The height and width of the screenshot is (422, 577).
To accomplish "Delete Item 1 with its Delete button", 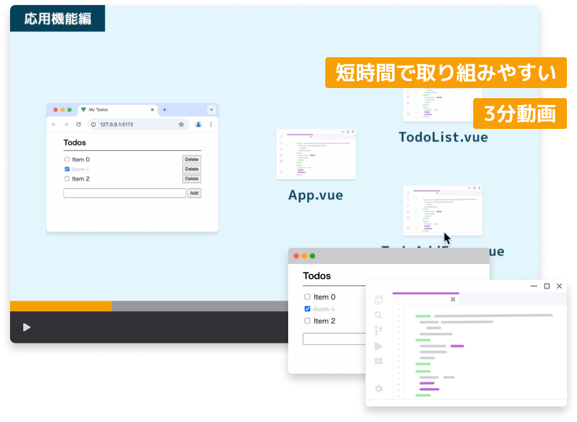I will click(x=192, y=169).
